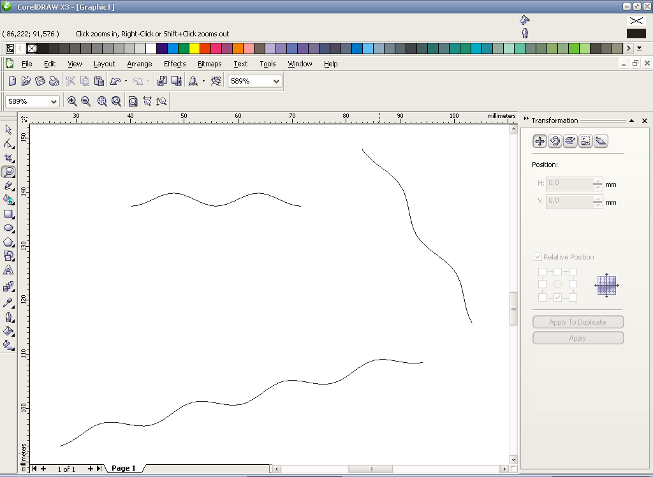
Task: Open zoom levels dropdown on standard toolbar
Action: click(x=276, y=81)
